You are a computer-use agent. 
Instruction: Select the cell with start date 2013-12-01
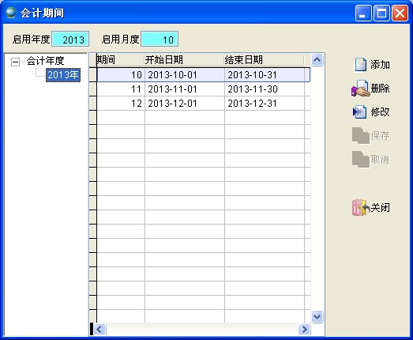tap(185, 104)
